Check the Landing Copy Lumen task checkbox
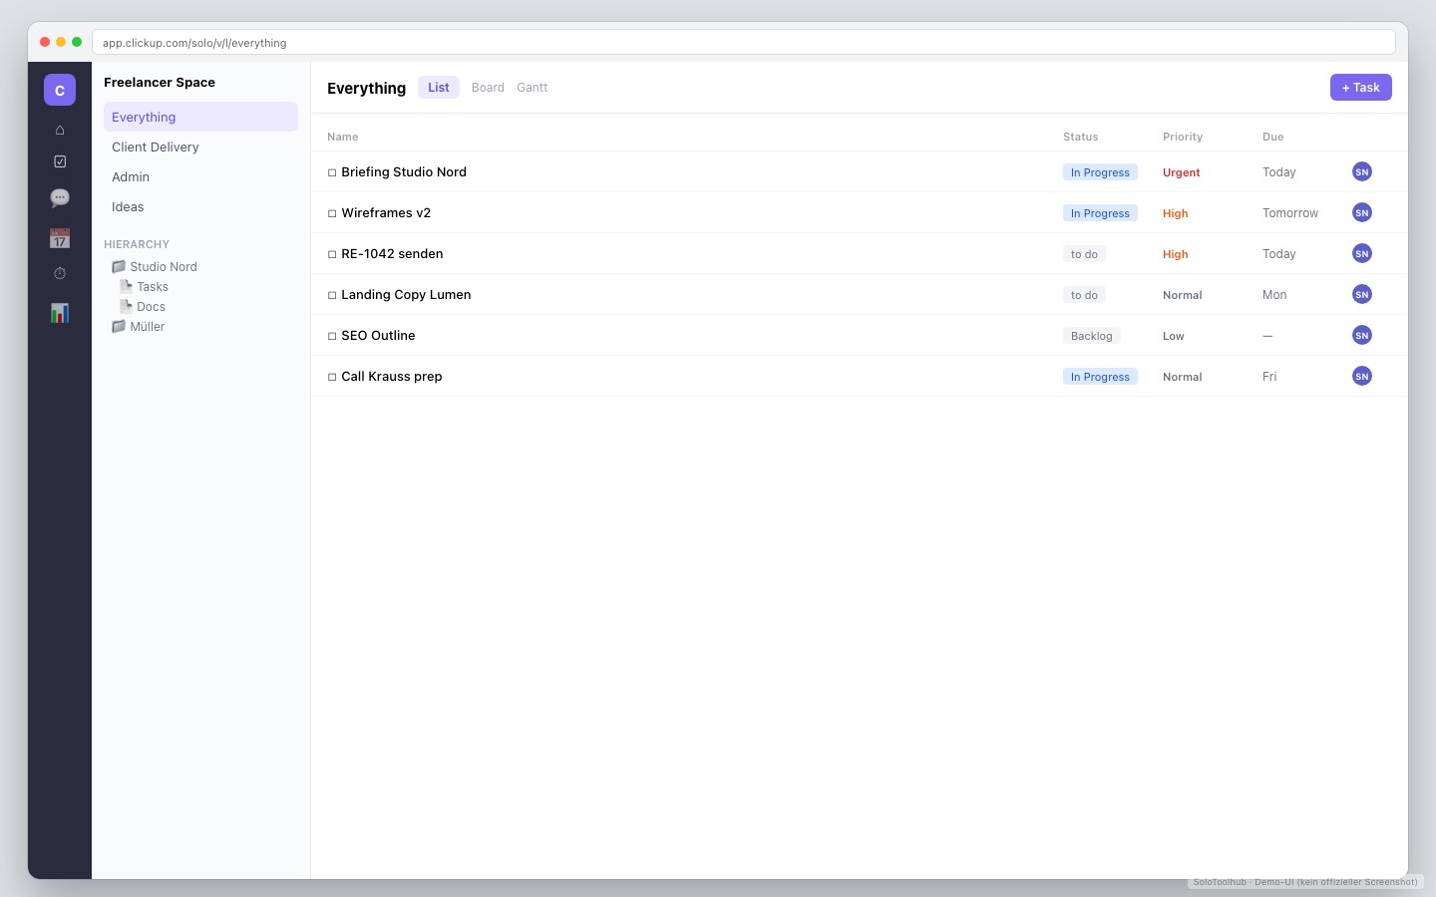 [x=332, y=295]
